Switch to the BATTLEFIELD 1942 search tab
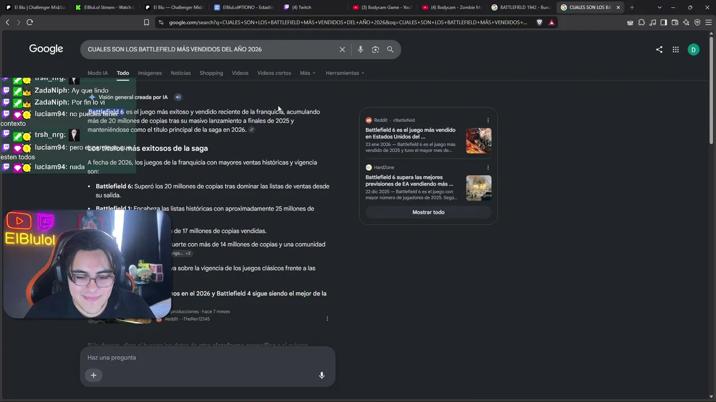This screenshot has height=402, width=716. (x=521, y=7)
